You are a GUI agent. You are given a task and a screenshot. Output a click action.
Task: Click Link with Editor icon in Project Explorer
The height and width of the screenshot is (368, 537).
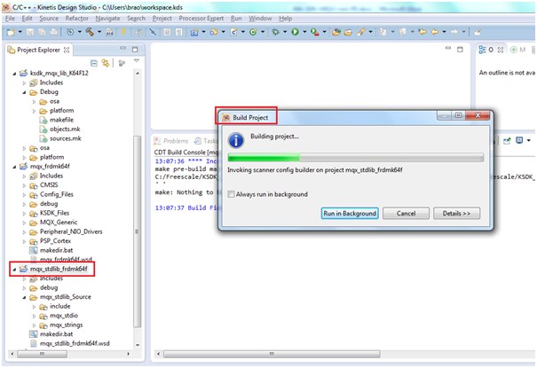click(x=106, y=63)
